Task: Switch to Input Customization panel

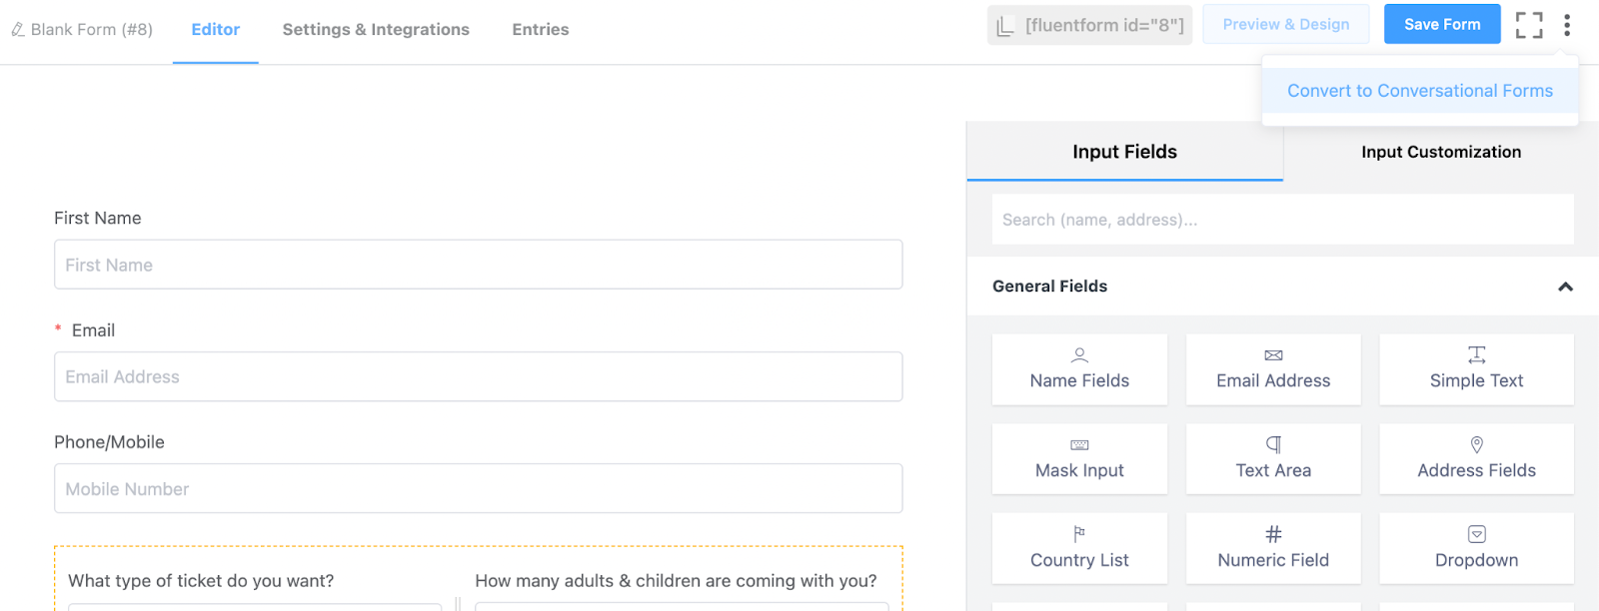Action: (1441, 152)
